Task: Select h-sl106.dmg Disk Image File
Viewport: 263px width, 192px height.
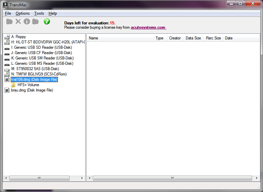Action: point(34,79)
